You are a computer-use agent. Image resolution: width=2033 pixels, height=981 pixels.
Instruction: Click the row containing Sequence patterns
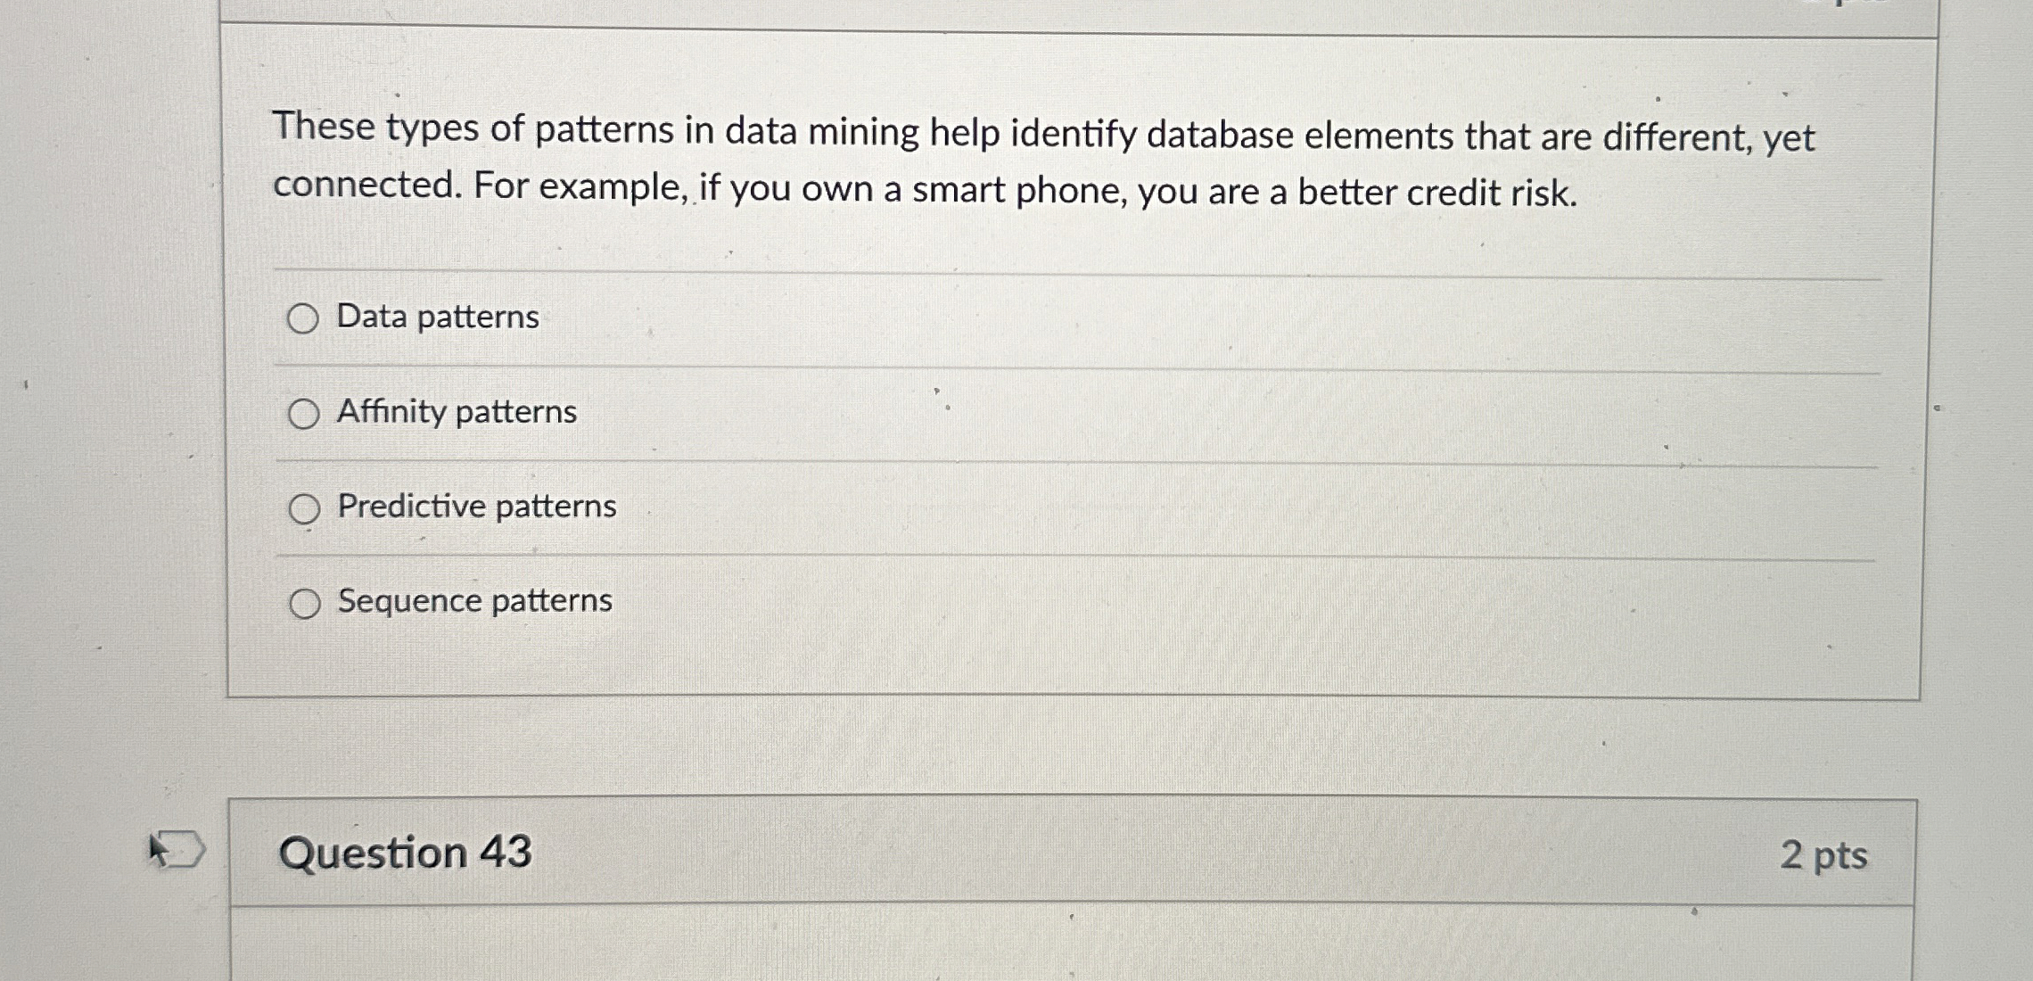981,603
